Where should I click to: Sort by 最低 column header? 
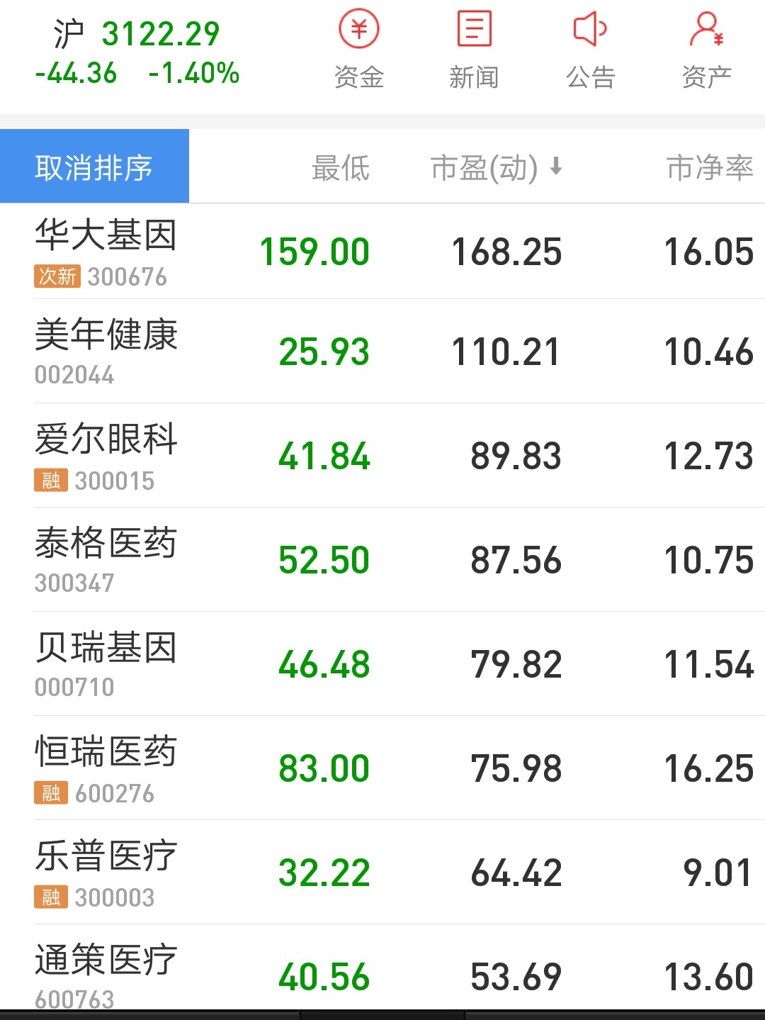pos(341,168)
